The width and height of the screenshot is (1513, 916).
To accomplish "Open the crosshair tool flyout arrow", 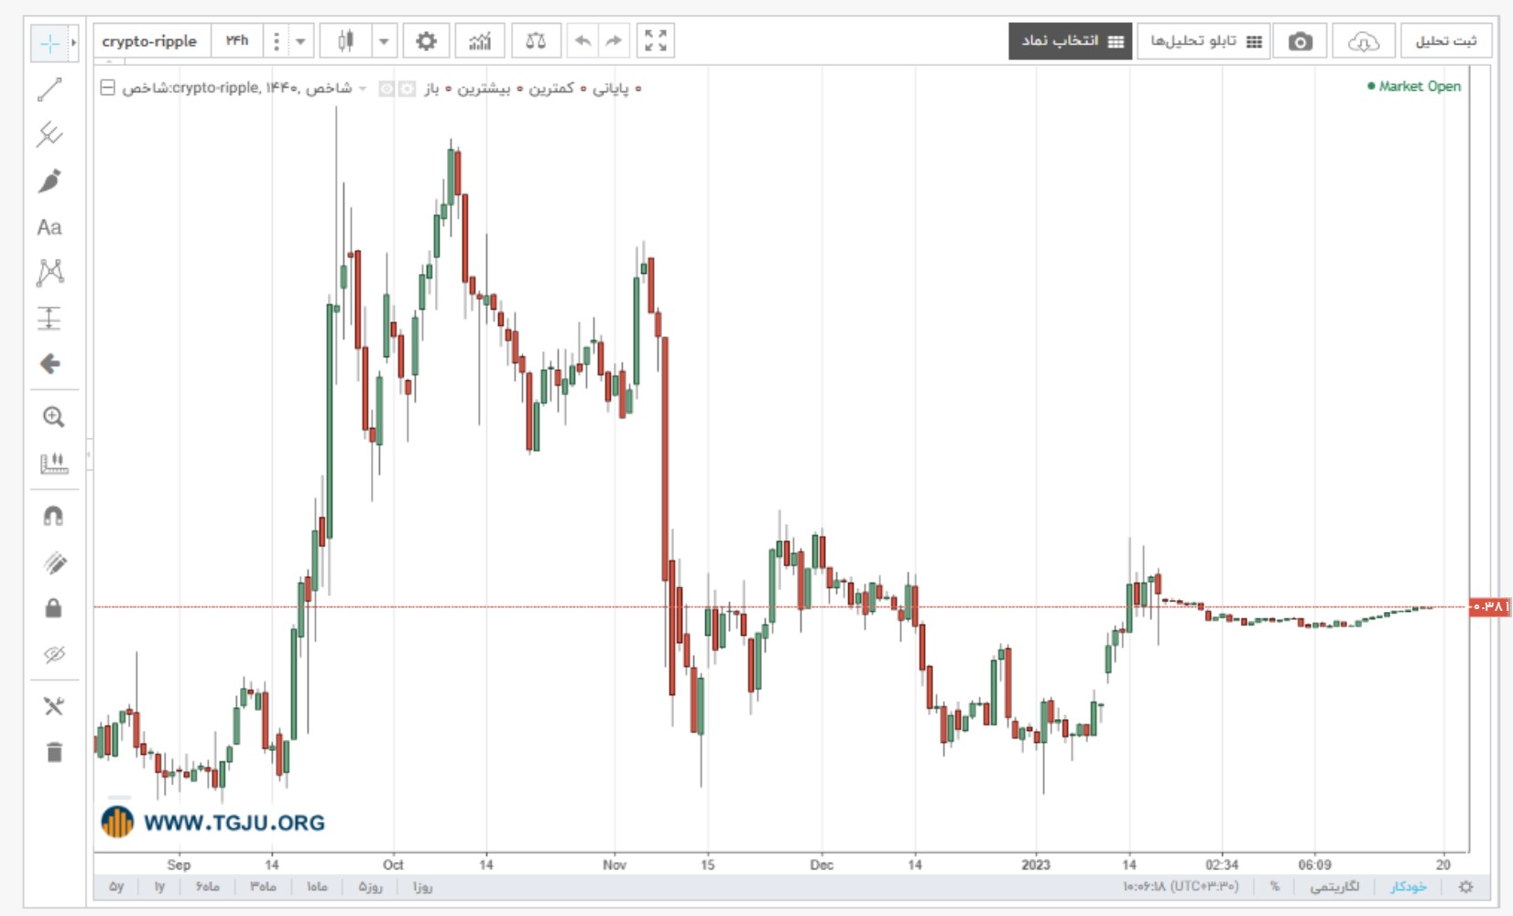I will 74,42.
